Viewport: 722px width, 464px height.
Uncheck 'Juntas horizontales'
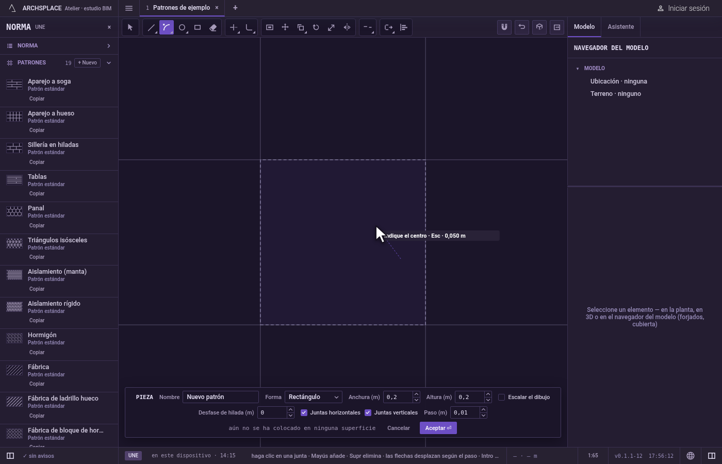coord(304,412)
